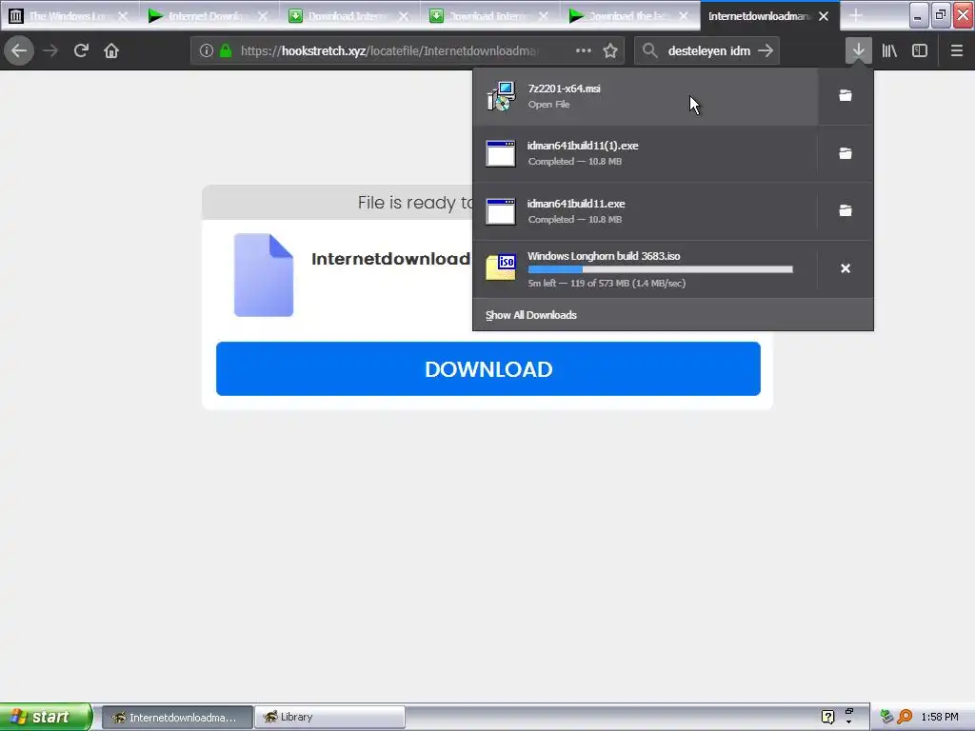Close the active Internetdownloadmanager tab

pos(824,16)
